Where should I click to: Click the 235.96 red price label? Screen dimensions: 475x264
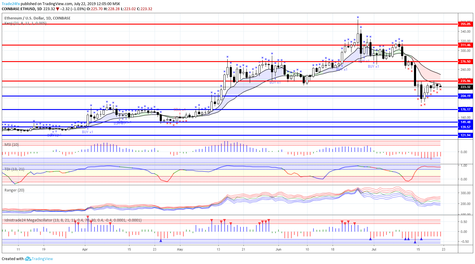coord(465,81)
